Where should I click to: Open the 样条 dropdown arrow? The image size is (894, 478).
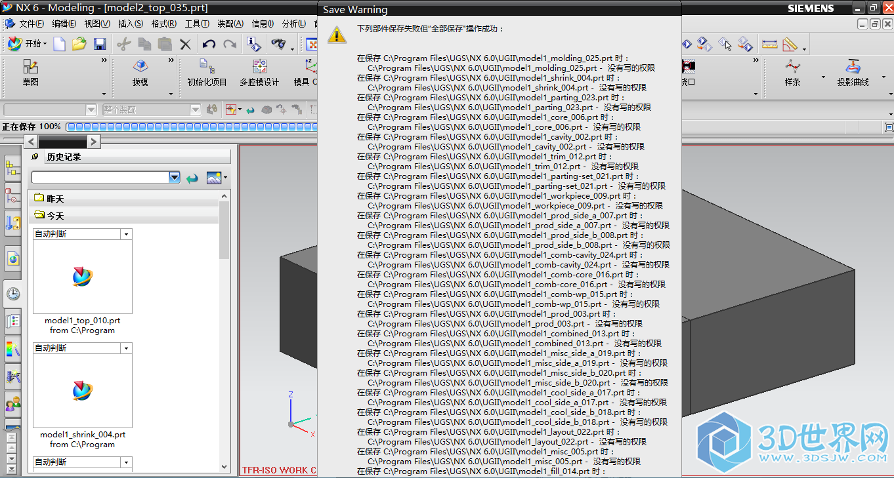click(823, 77)
